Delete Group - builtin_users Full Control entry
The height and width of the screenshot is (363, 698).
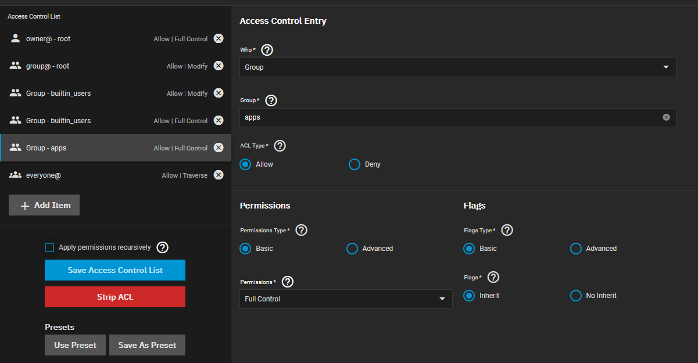click(219, 120)
